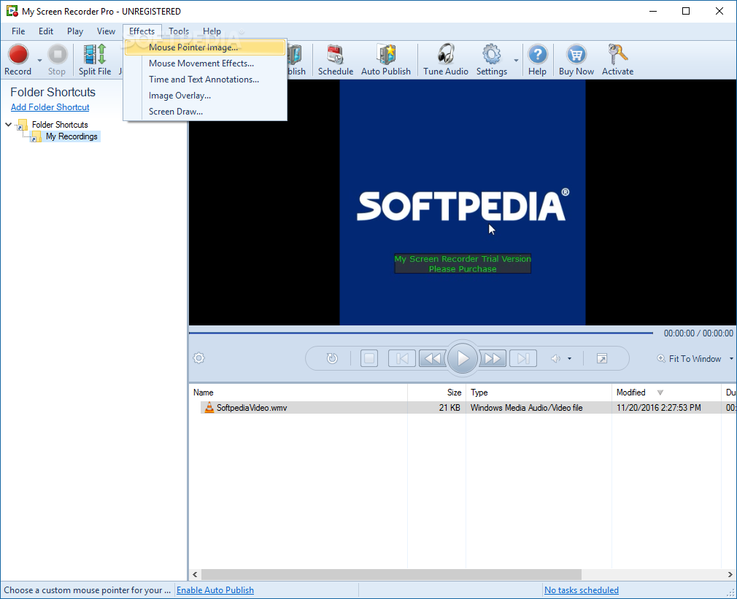This screenshot has height=599, width=737.
Task: Sort by the Size column header
Action: point(436,393)
